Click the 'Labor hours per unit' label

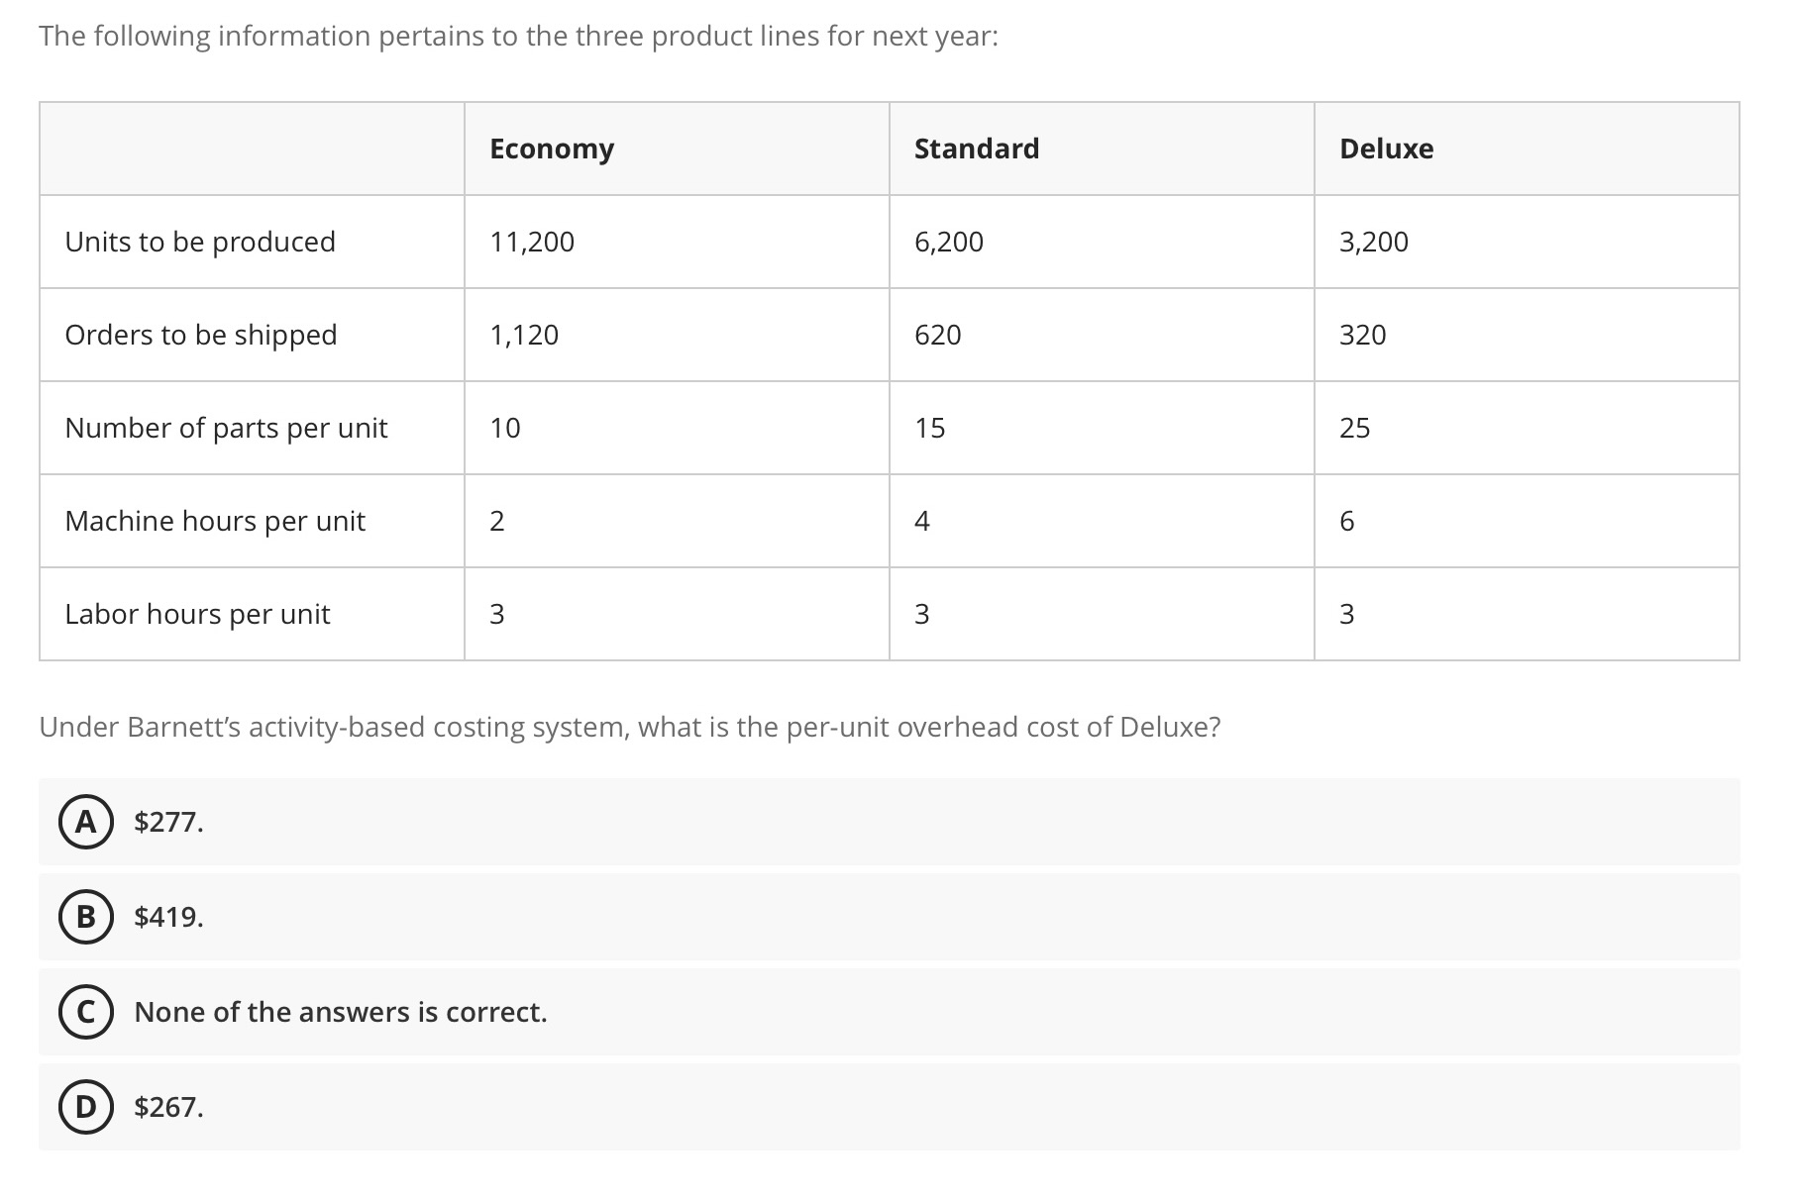[197, 614]
